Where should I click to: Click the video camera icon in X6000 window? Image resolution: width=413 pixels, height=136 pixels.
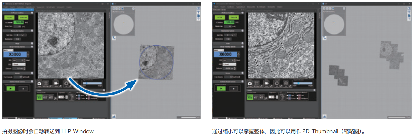tap(267, 84)
